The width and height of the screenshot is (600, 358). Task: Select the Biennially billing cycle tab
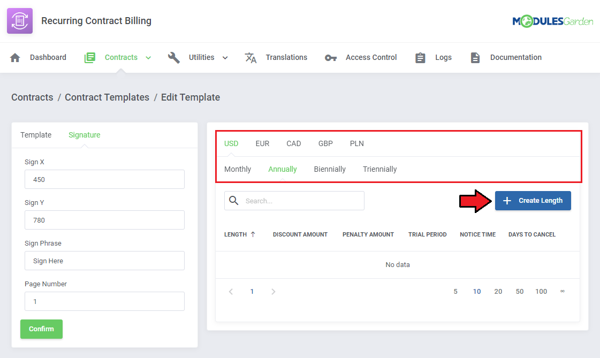pos(330,169)
